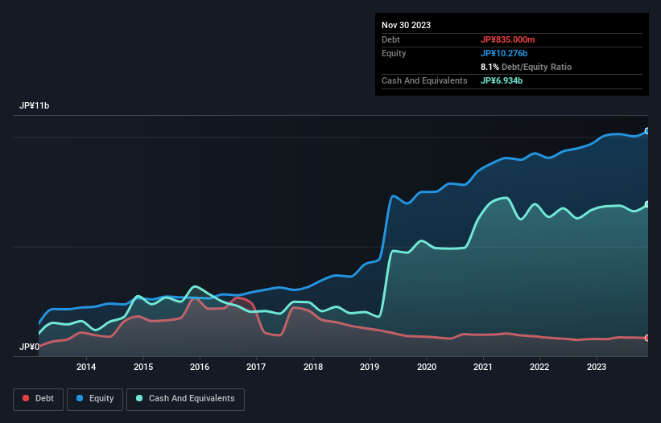Select the 2017 x-axis label
This screenshot has height=423, width=661.
256,367
